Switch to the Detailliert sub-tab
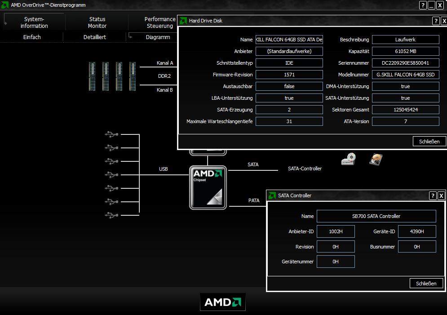Screen dimensions: 447x315 (x=95, y=37)
